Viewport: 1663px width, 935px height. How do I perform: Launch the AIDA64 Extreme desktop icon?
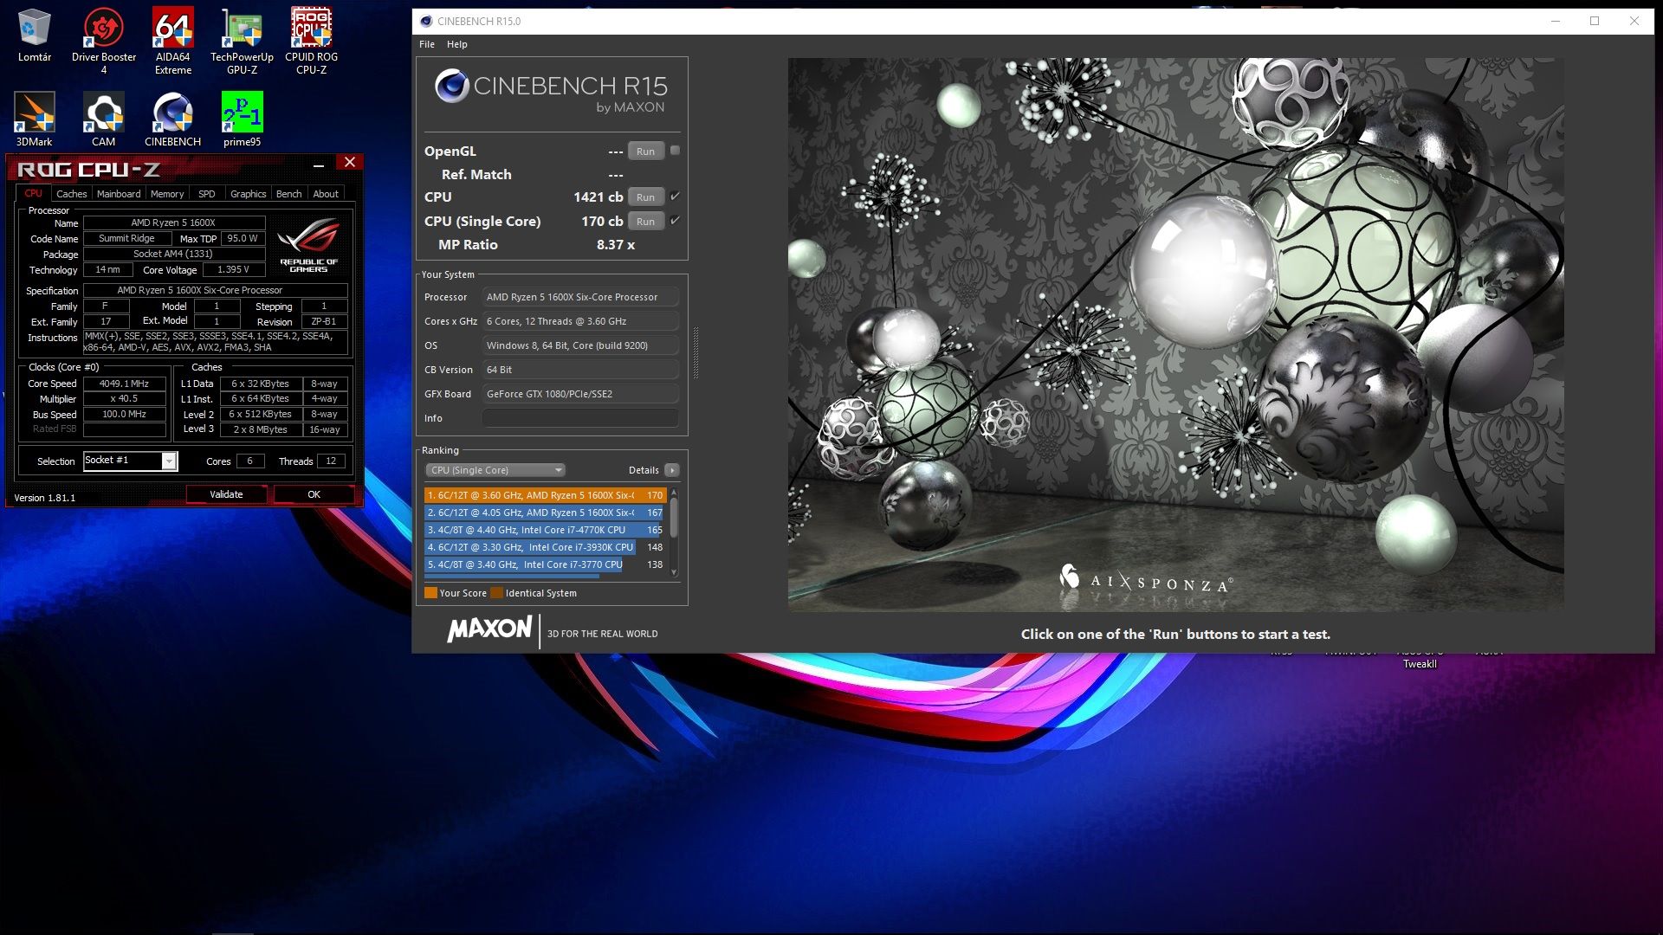pos(173,40)
